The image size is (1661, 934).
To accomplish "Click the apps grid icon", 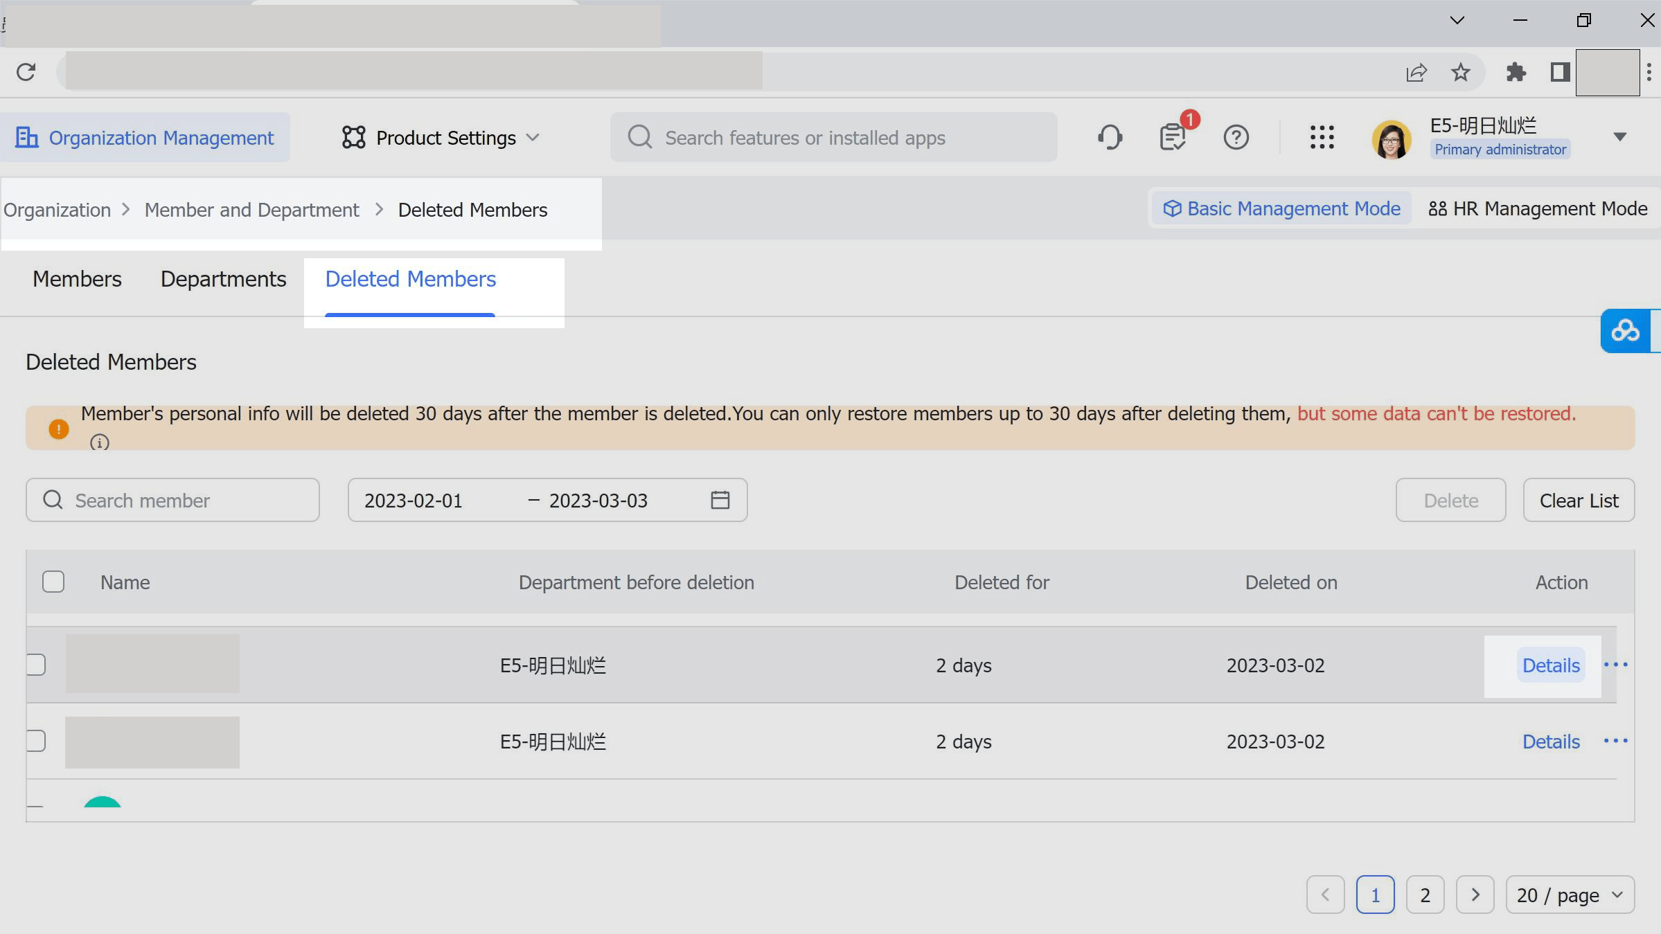I will pos(1321,137).
